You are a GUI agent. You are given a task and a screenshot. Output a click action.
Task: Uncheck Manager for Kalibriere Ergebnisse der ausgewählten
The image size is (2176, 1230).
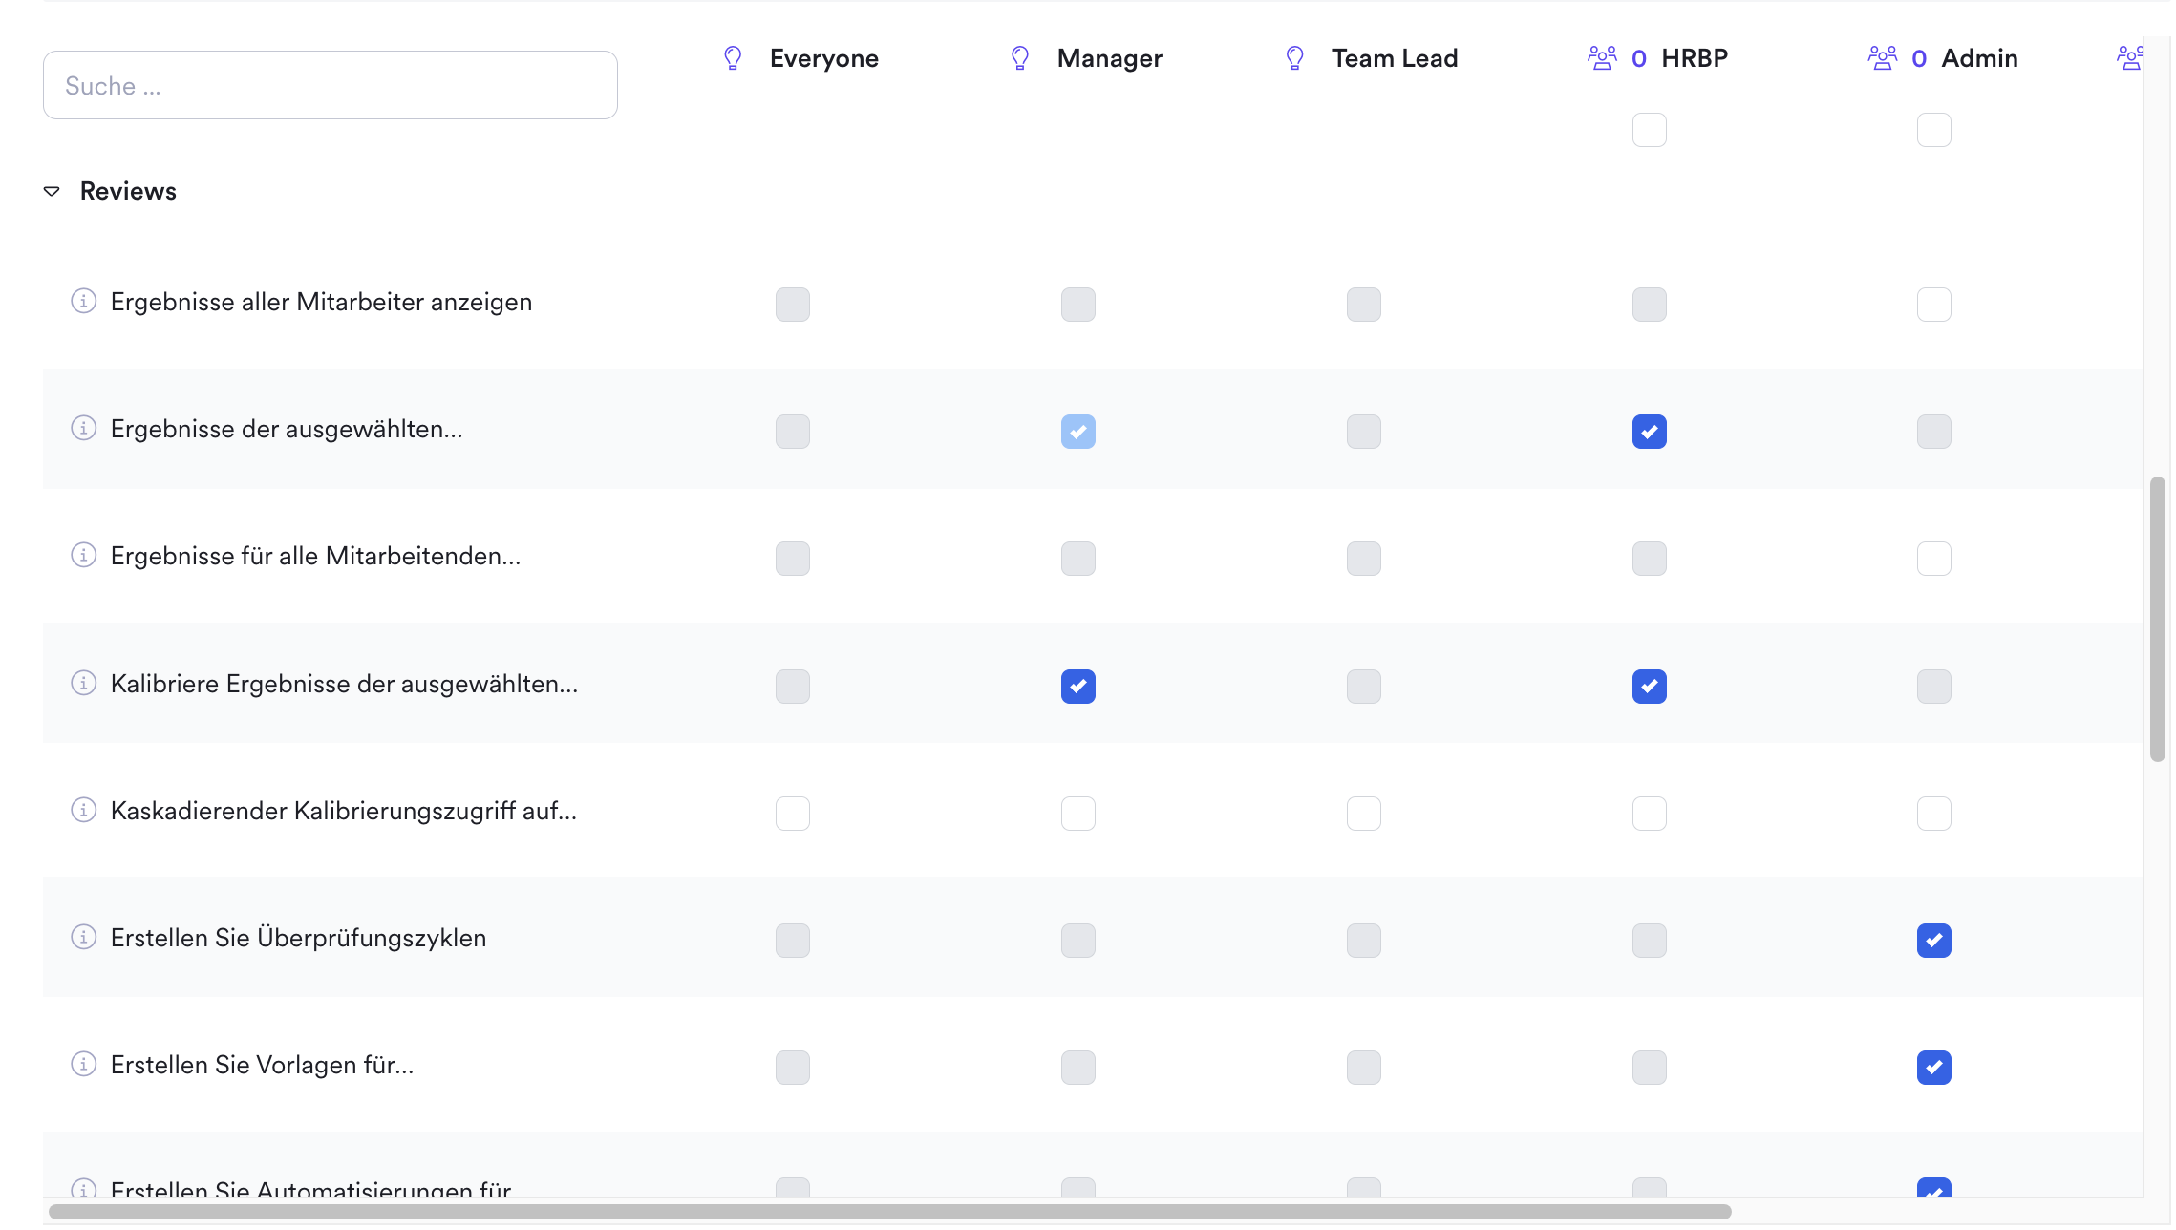[x=1078, y=687]
